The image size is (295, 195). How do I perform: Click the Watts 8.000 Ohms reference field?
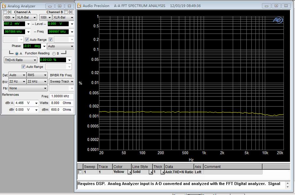click(62, 103)
